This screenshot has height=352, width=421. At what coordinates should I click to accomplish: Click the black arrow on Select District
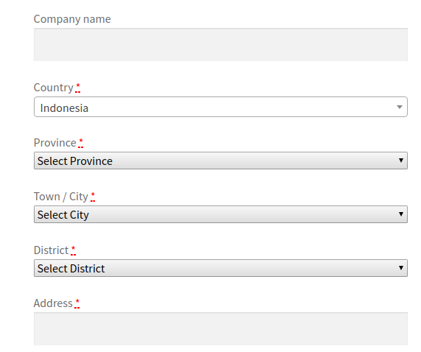click(401, 267)
